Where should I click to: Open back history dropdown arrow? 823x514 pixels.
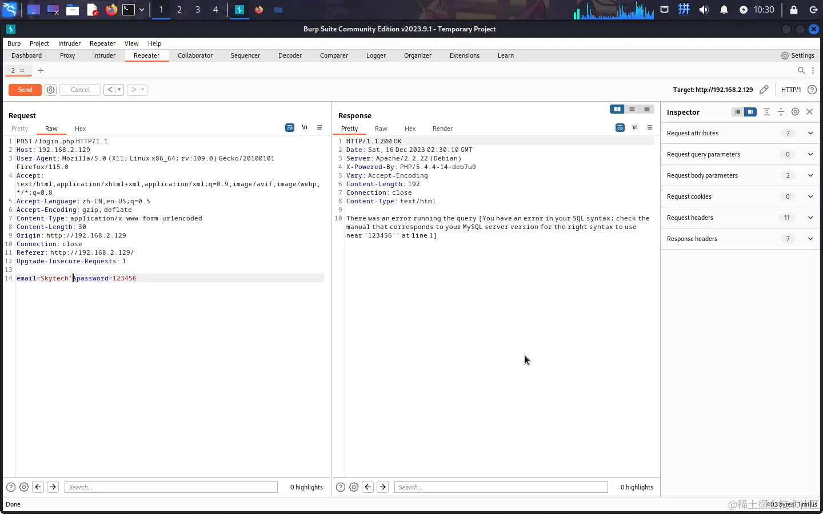(119, 90)
